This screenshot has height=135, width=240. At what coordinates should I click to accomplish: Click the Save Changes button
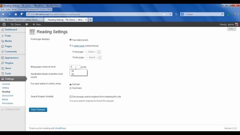pyautogui.click(x=38, y=109)
